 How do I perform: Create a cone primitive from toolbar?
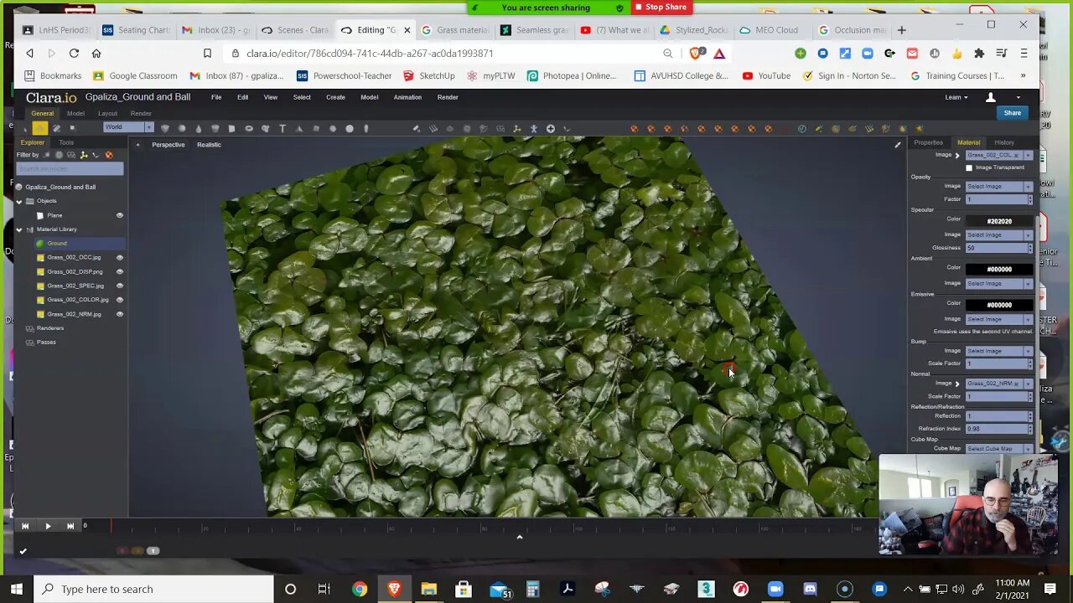pos(199,128)
